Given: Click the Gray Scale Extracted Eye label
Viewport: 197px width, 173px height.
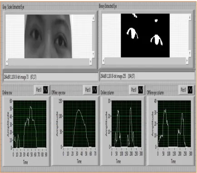Looking at the screenshot, I should [x=13, y=7].
